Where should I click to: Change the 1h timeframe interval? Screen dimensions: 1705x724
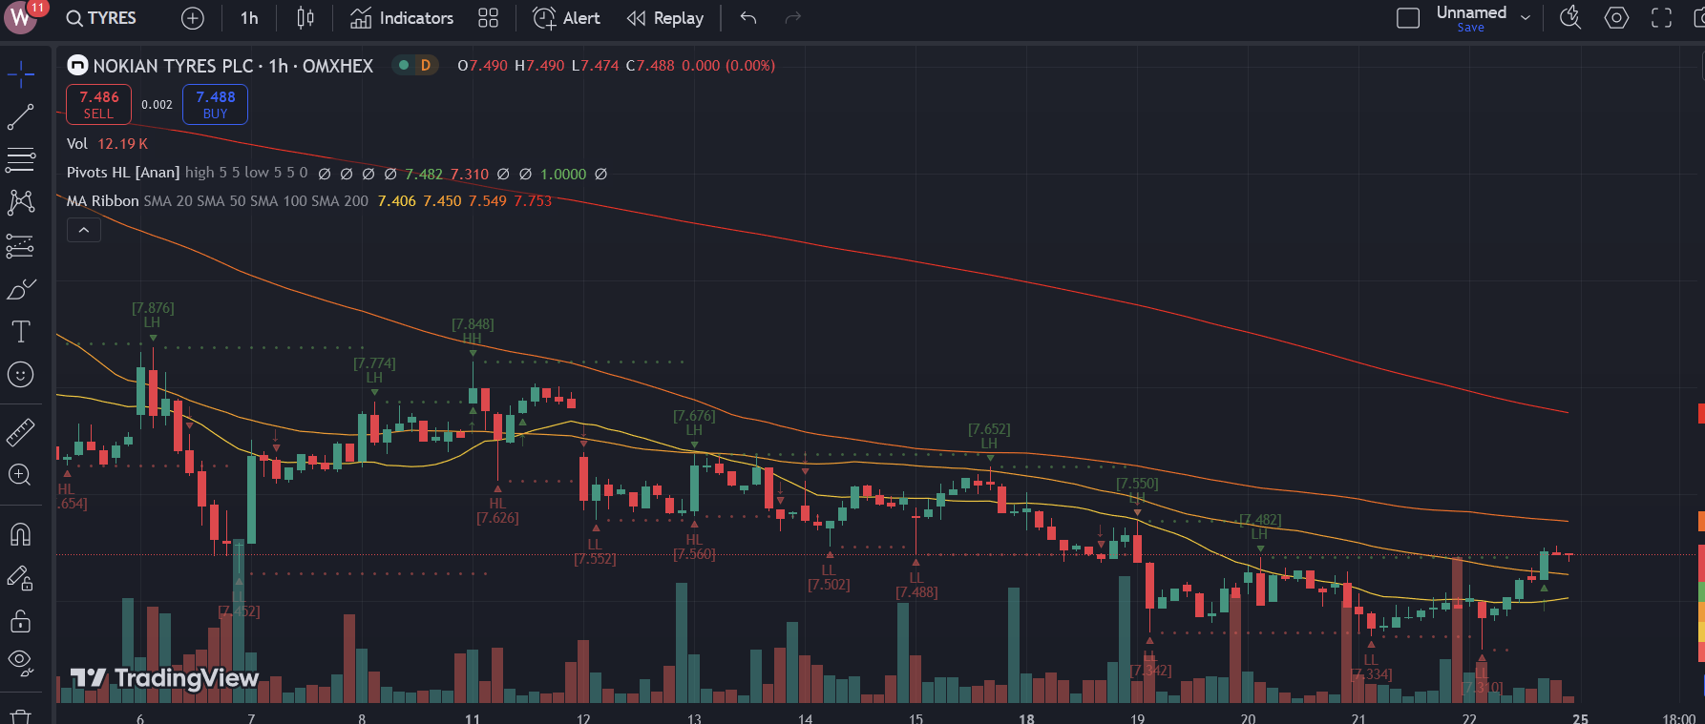249,18
